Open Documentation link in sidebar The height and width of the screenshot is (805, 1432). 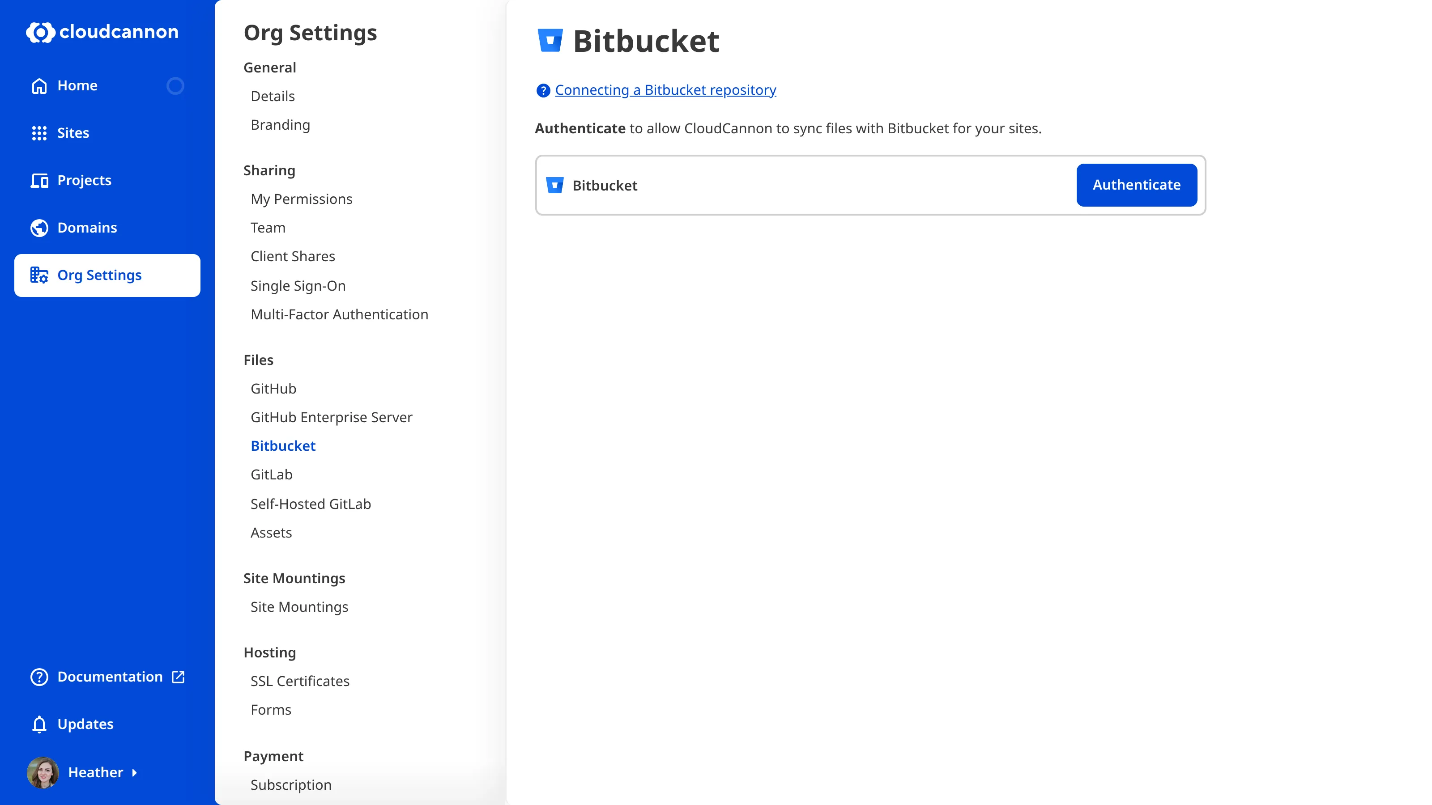point(107,677)
